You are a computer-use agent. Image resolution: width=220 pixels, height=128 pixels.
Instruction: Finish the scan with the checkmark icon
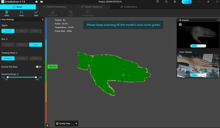pos(36,12)
